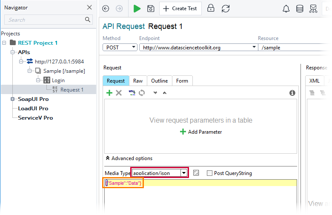The width and height of the screenshot is (332, 215).
Task: Open notifications with the bell icon
Action: coord(286,9)
